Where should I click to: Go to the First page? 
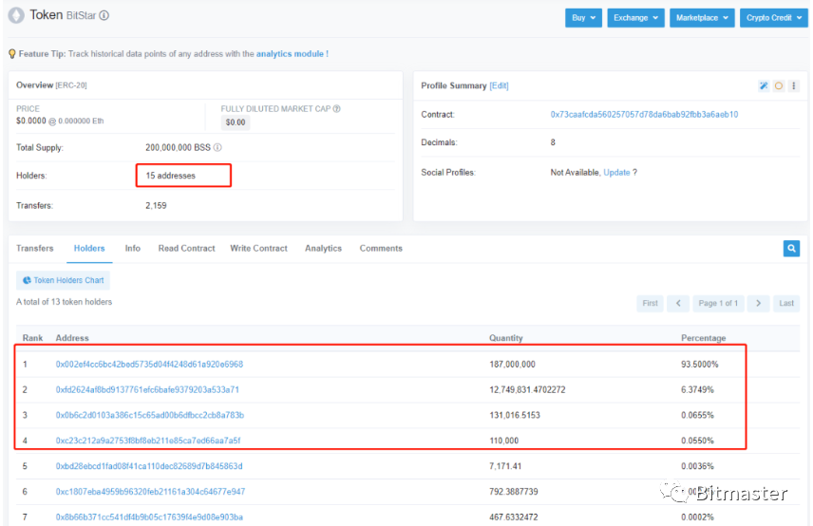click(x=650, y=303)
